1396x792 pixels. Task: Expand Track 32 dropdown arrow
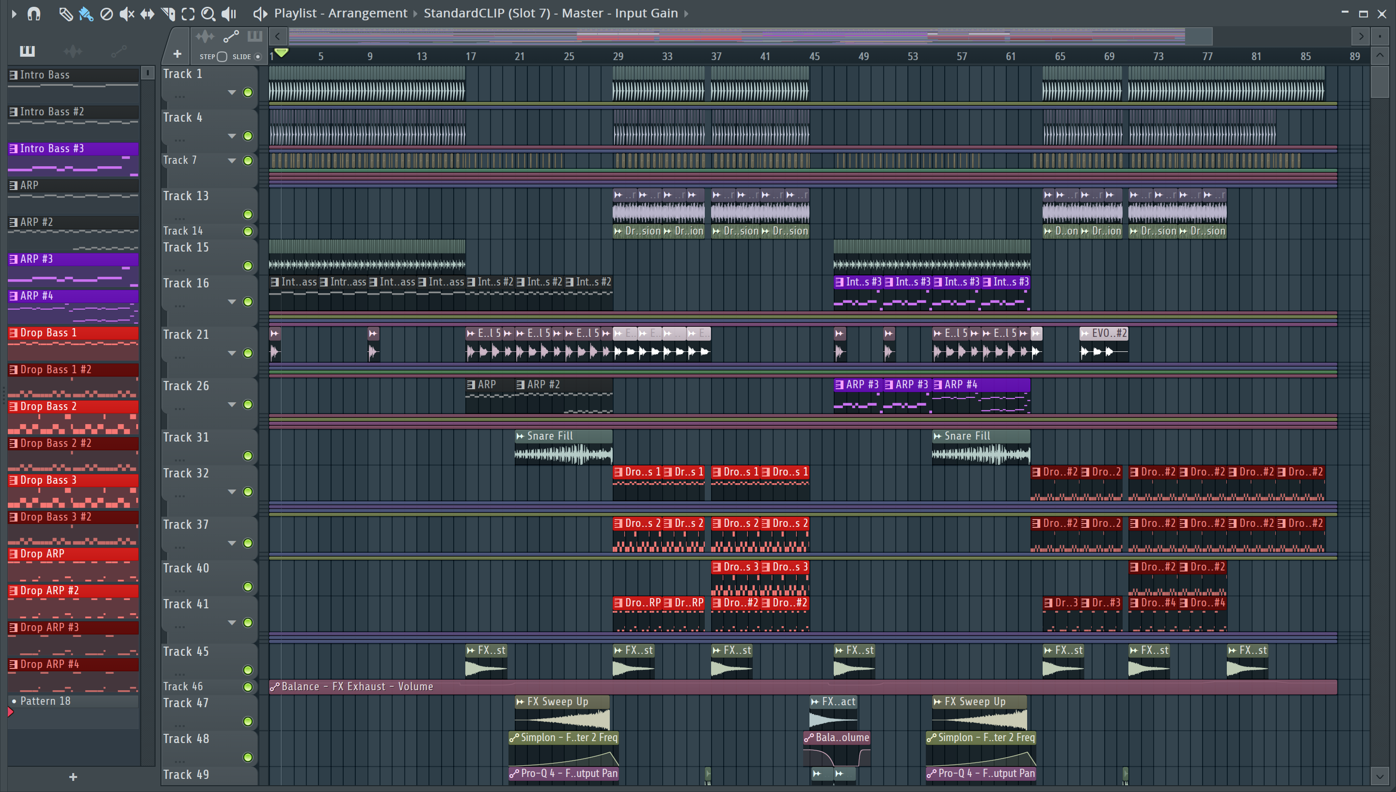click(x=232, y=492)
